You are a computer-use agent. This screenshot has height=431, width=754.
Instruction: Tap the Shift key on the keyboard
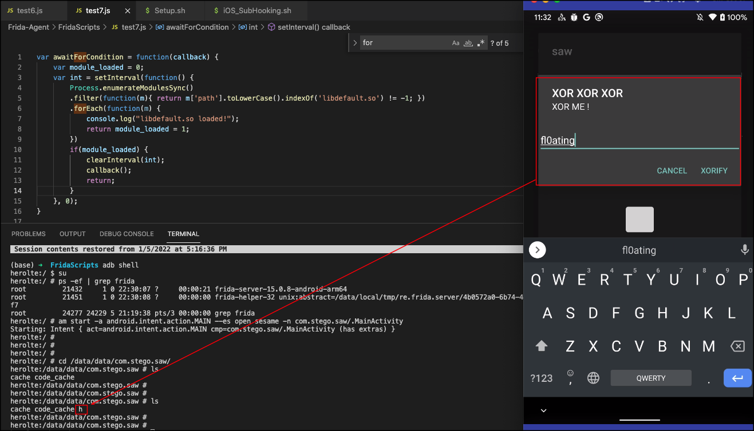coord(541,346)
